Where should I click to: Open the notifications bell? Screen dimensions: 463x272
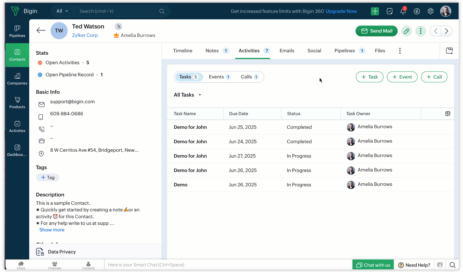(403, 11)
